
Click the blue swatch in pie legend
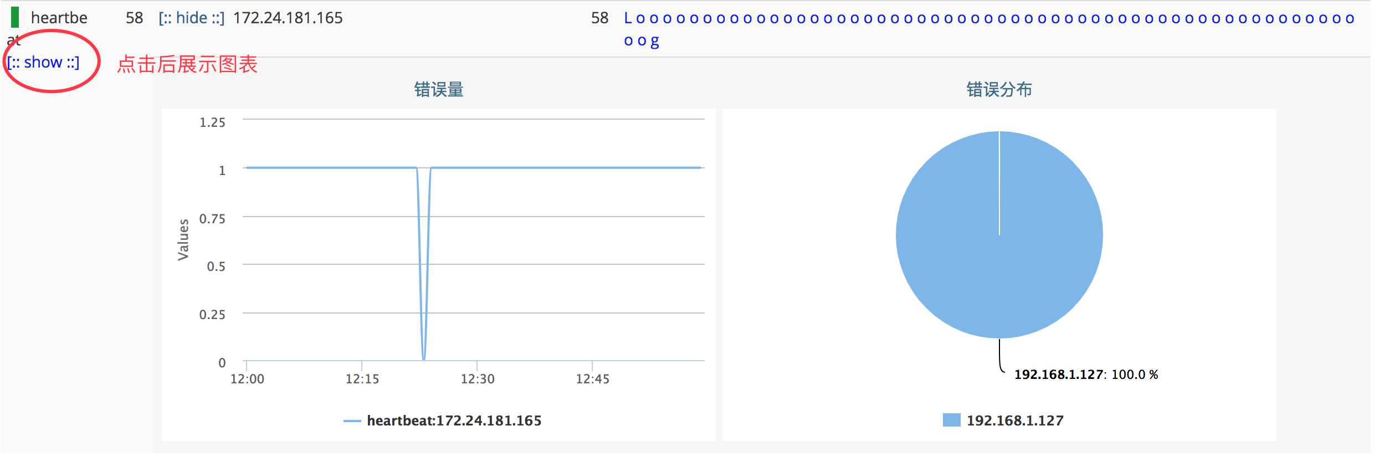tap(951, 420)
